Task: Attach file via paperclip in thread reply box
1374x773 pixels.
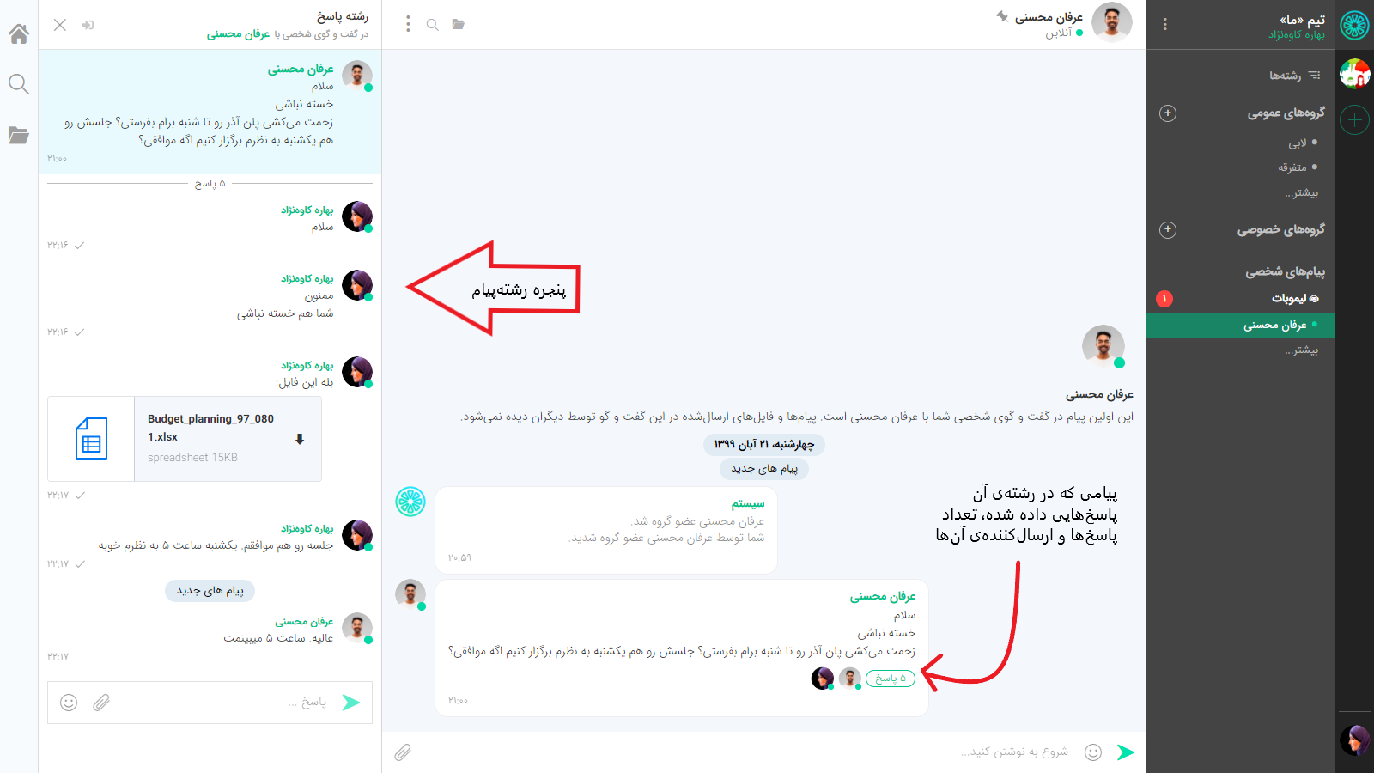Action: click(x=101, y=703)
